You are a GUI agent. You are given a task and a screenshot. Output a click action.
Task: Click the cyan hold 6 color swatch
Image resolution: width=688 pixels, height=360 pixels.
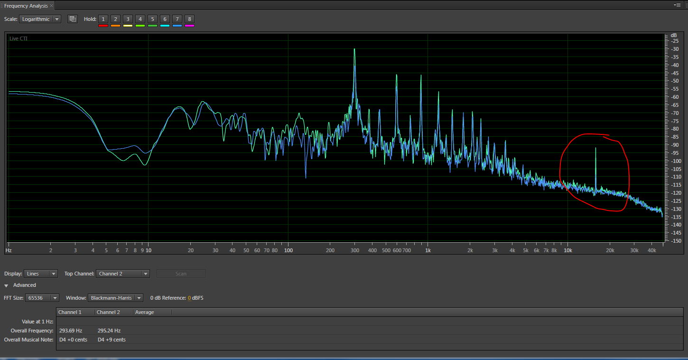point(165,25)
